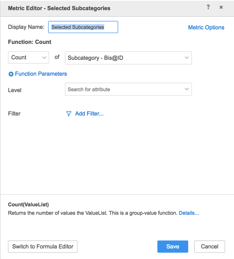Save the metric

(173, 246)
